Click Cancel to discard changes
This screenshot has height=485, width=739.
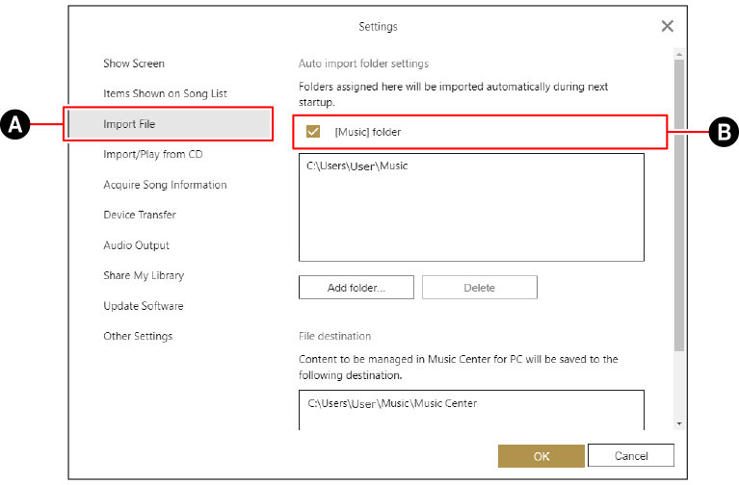pos(631,456)
